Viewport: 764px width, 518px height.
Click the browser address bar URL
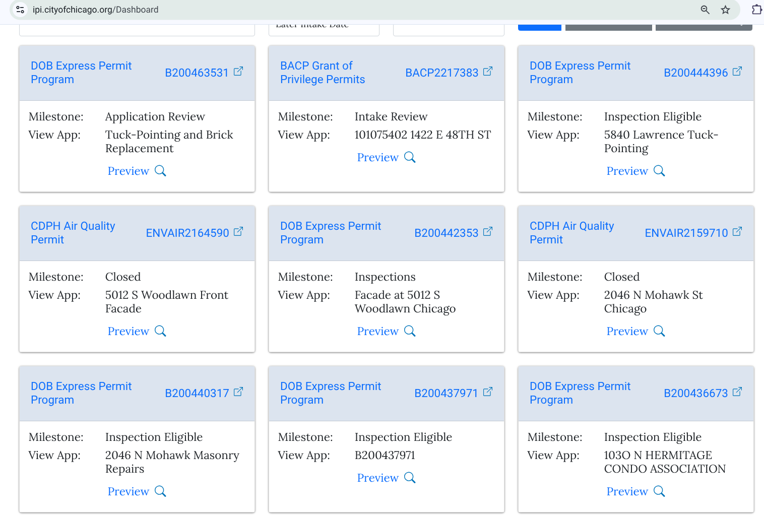[x=96, y=10]
